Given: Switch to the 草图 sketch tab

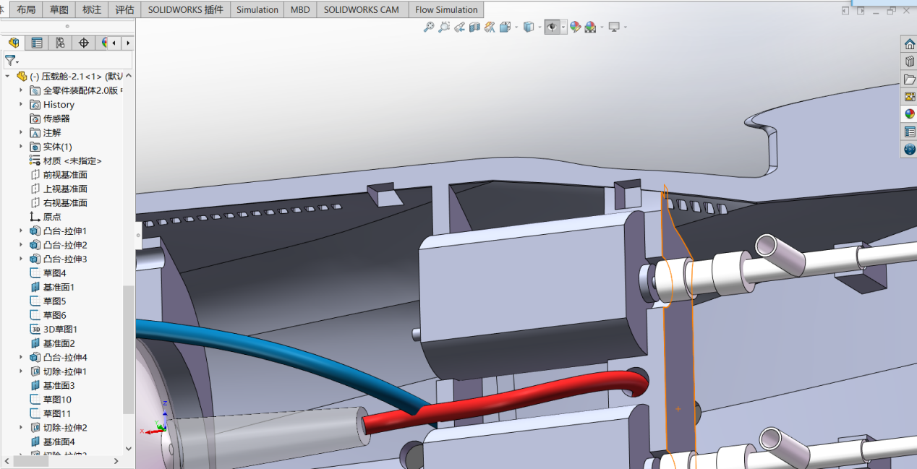Looking at the screenshot, I should coord(59,9).
